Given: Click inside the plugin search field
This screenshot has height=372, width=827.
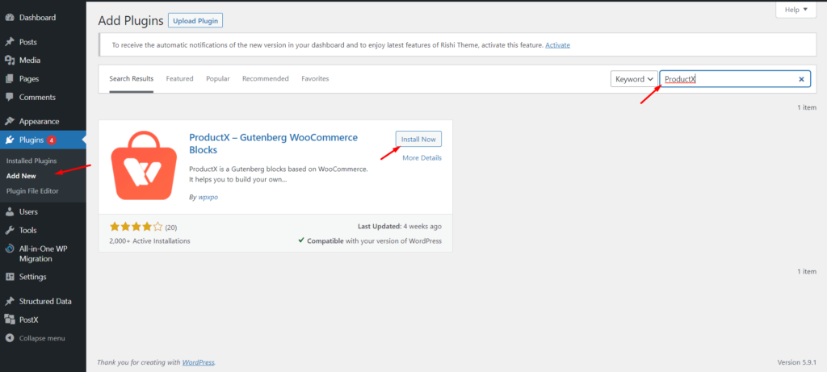Looking at the screenshot, I should pos(735,79).
